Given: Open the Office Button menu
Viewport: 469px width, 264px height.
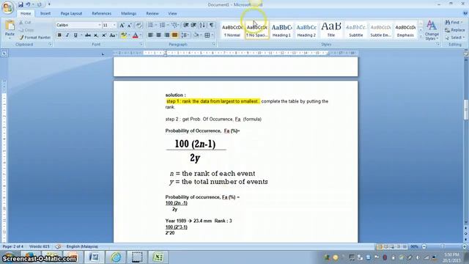Looking at the screenshot, I should 7,7.
